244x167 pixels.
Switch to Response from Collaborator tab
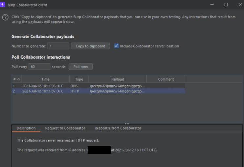point(118,128)
